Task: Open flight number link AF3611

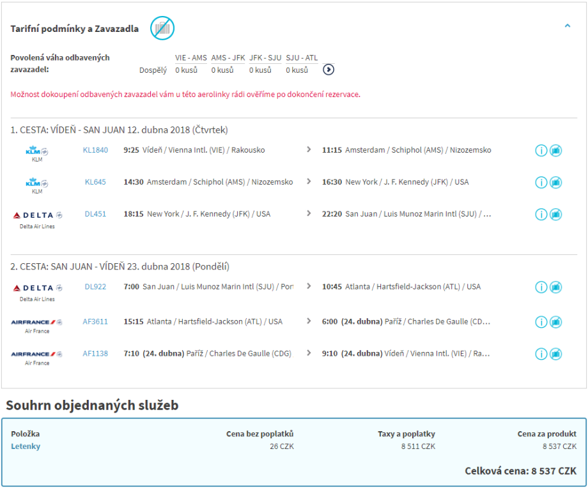Action: click(x=95, y=321)
